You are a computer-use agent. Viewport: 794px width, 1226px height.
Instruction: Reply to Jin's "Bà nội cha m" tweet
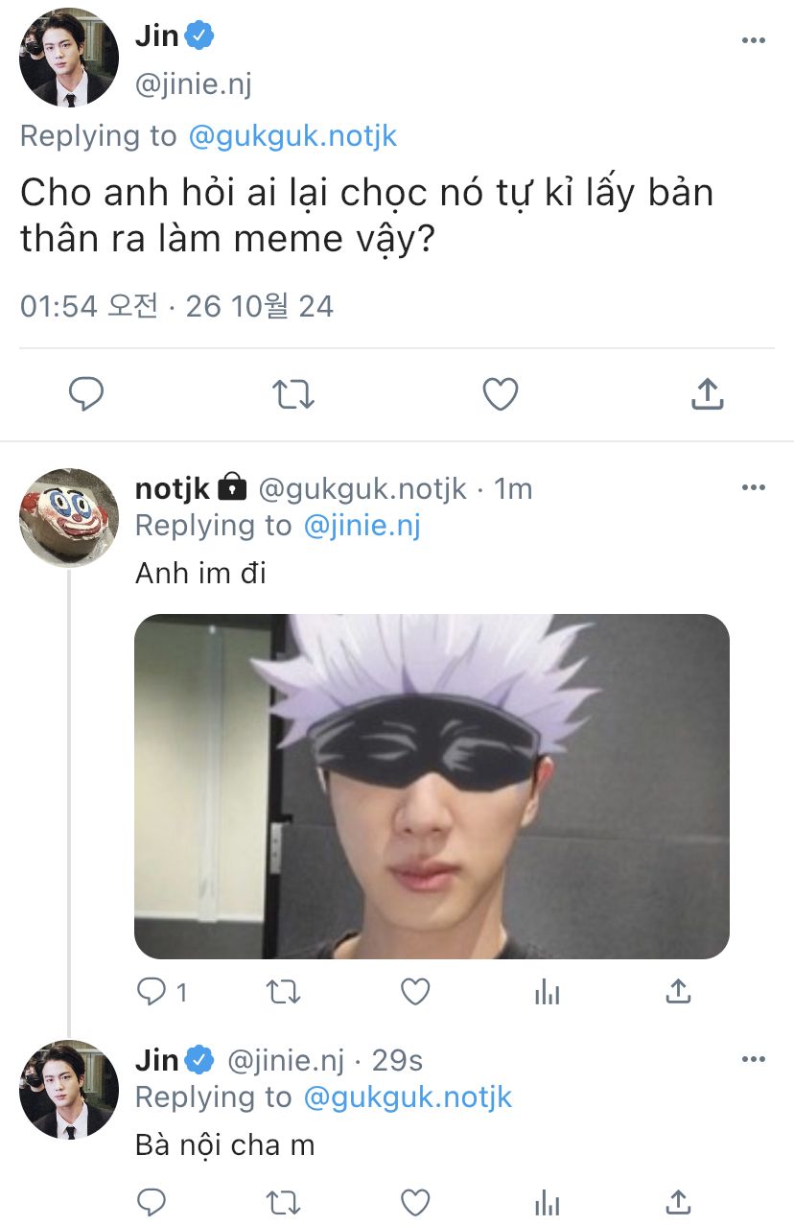click(x=151, y=1202)
